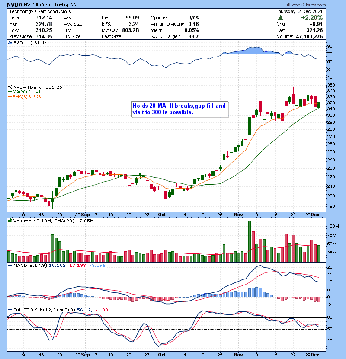This screenshot has height=359, width=346.
Task: Click the orange EMA(8) legend line marker
Action: point(10,97)
